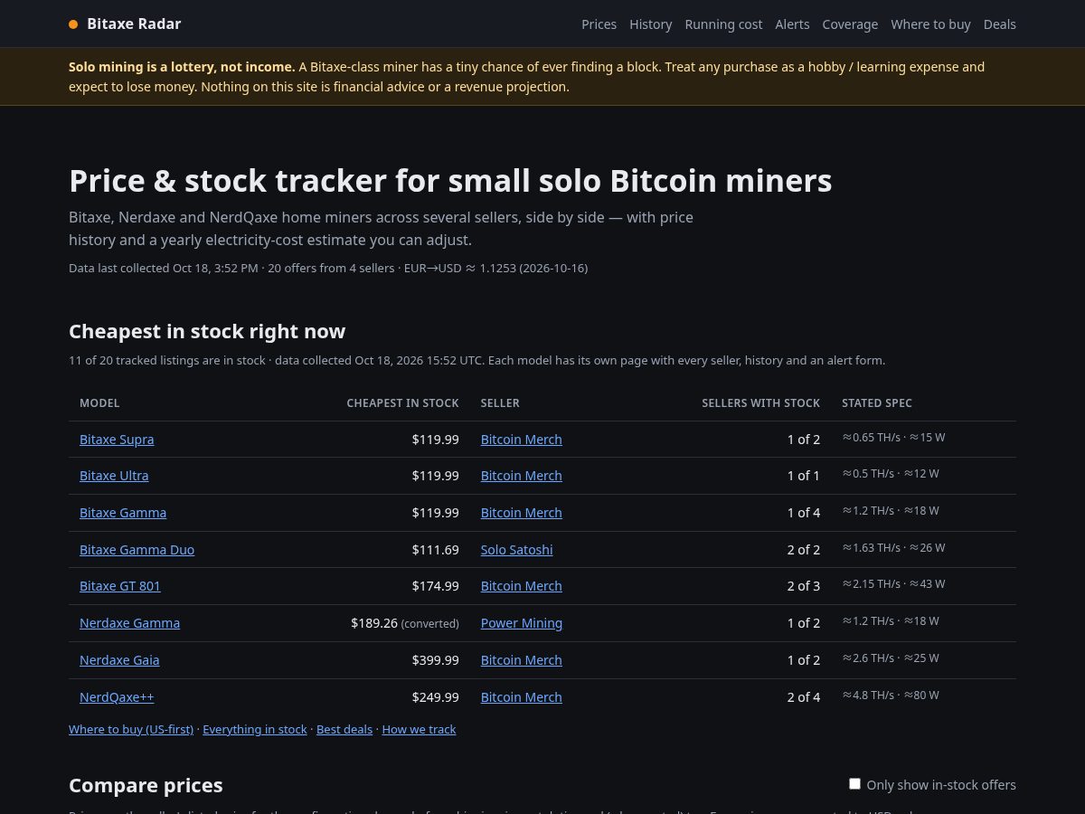Click the 2 of 4 stock count
The width and height of the screenshot is (1085, 814).
click(x=803, y=697)
